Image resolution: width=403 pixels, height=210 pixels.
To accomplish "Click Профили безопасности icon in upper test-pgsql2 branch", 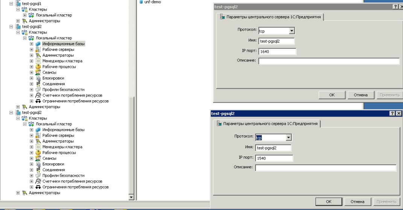I will [x=38, y=89].
